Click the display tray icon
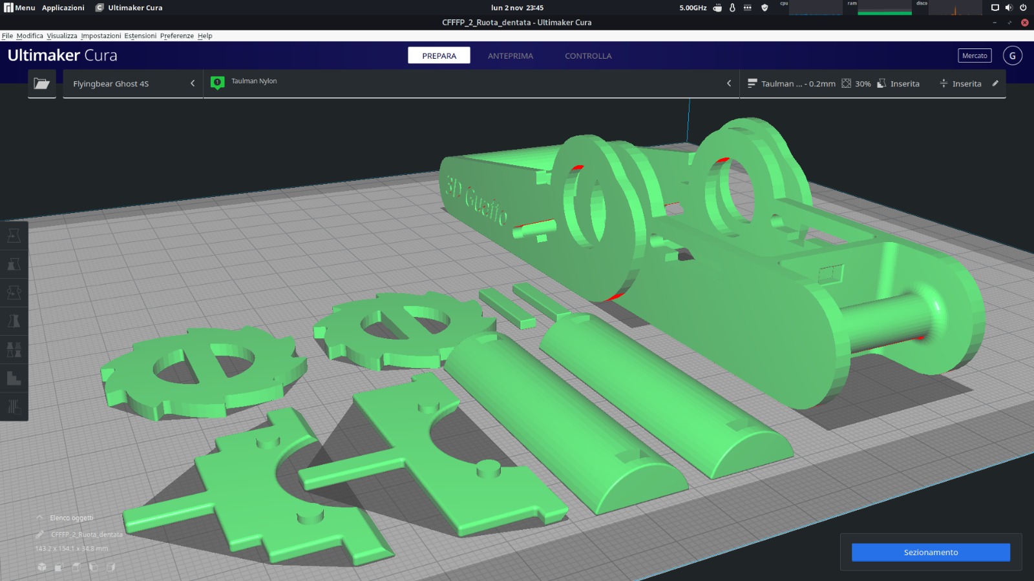This screenshot has width=1034, height=581. tap(995, 8)
